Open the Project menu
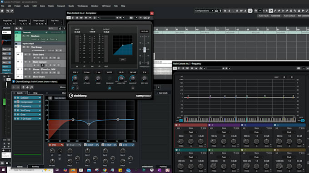The width and height of the screenshot is (309, 173). (17, 6)
